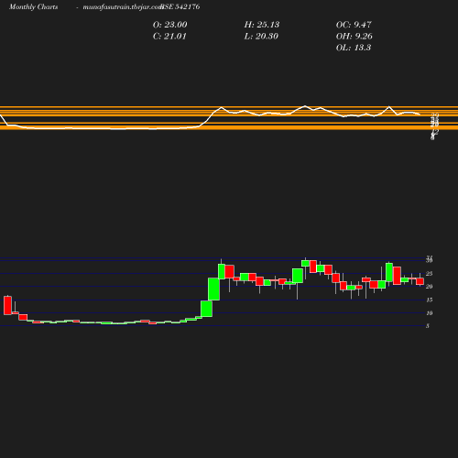Click the "OL: 13.3" reading

click(x=354, y=48)
